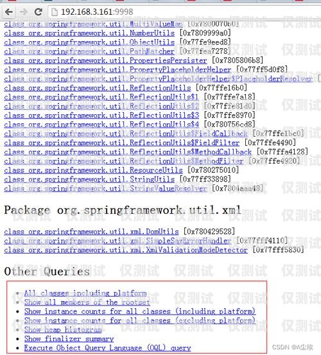Open the ResourceUtils class link
Viewport: 321px width, 355px height.
(93, 170)
